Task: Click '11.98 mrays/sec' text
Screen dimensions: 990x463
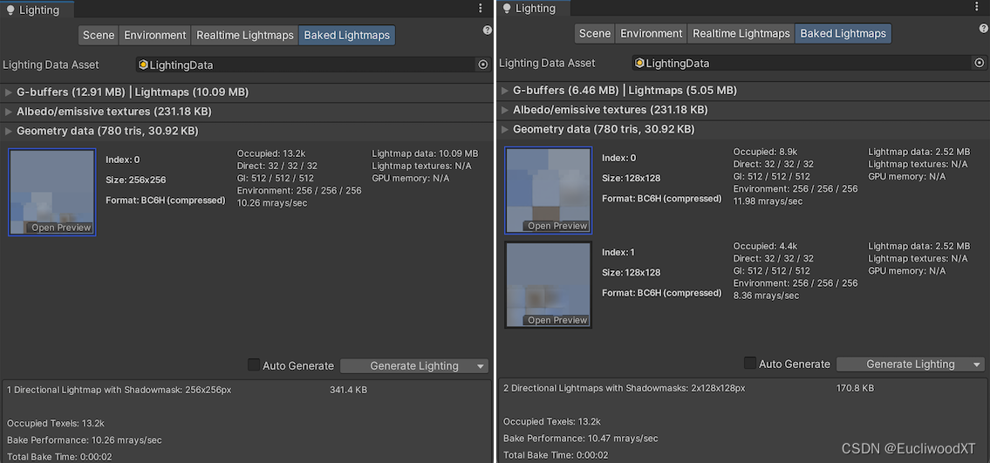Action: [x=768, y=201]
